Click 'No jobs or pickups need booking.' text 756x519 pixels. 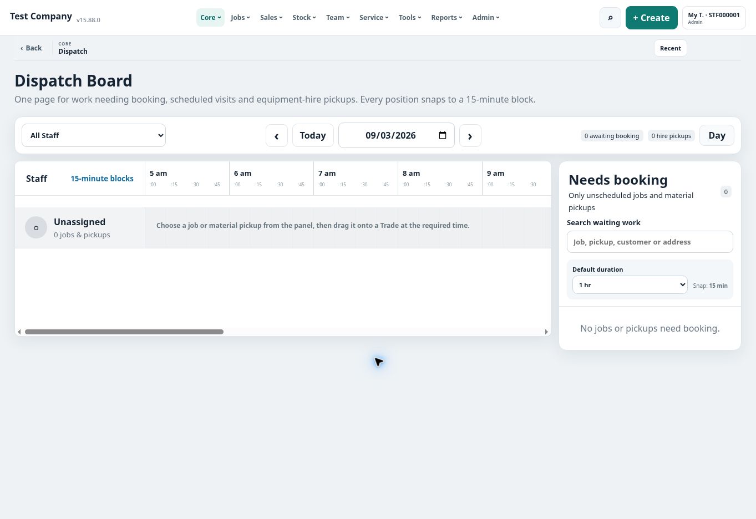coord(650,328)
